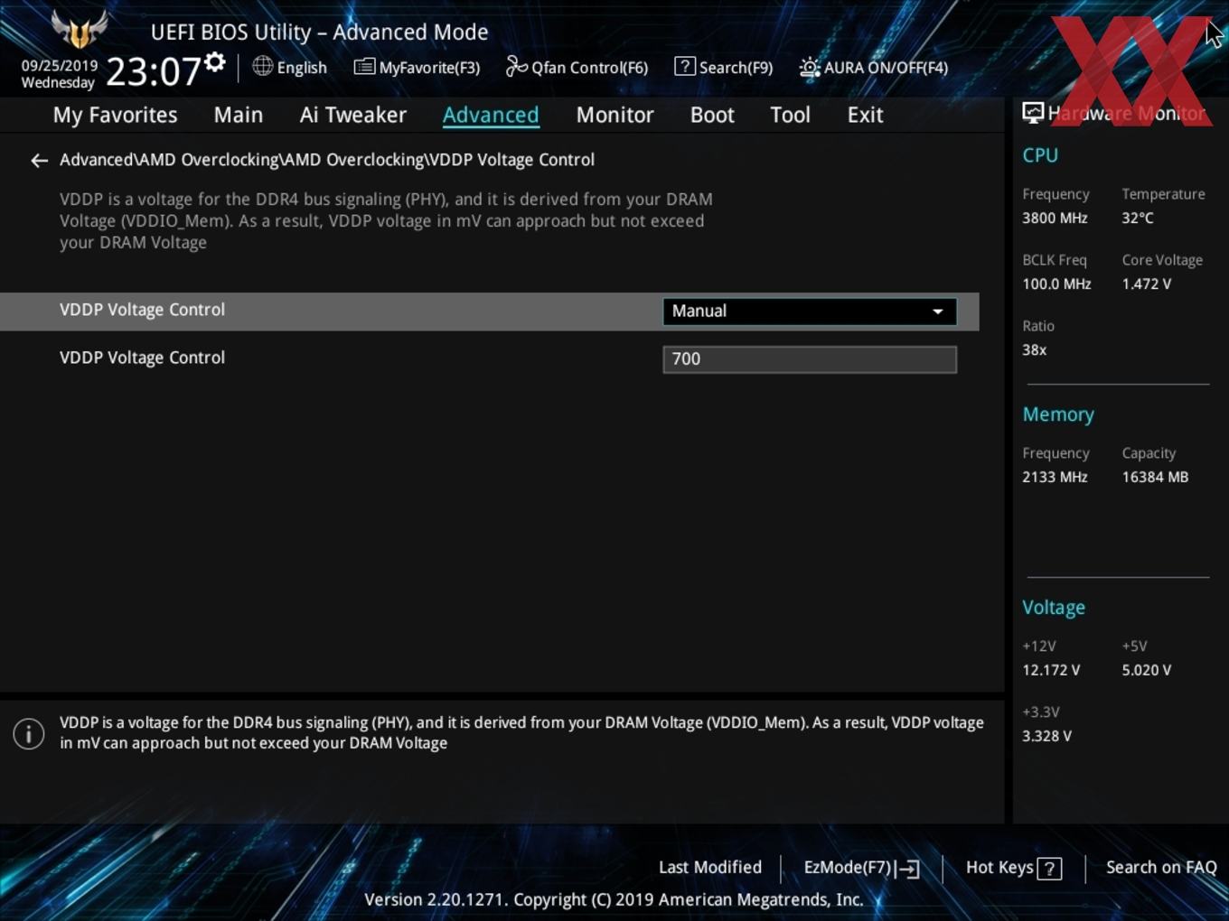Click Memory frequency value 2133 MHz
The height and width of the screenshot is (921, 1229).
point(1055,477)
